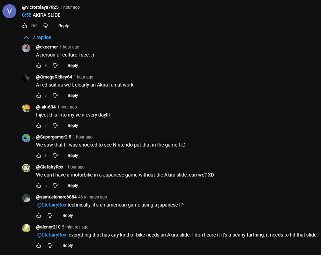Dislike the AKIRA SLIDE top comment
Viewport: 321px width, 255px height.
click(46, 26)
